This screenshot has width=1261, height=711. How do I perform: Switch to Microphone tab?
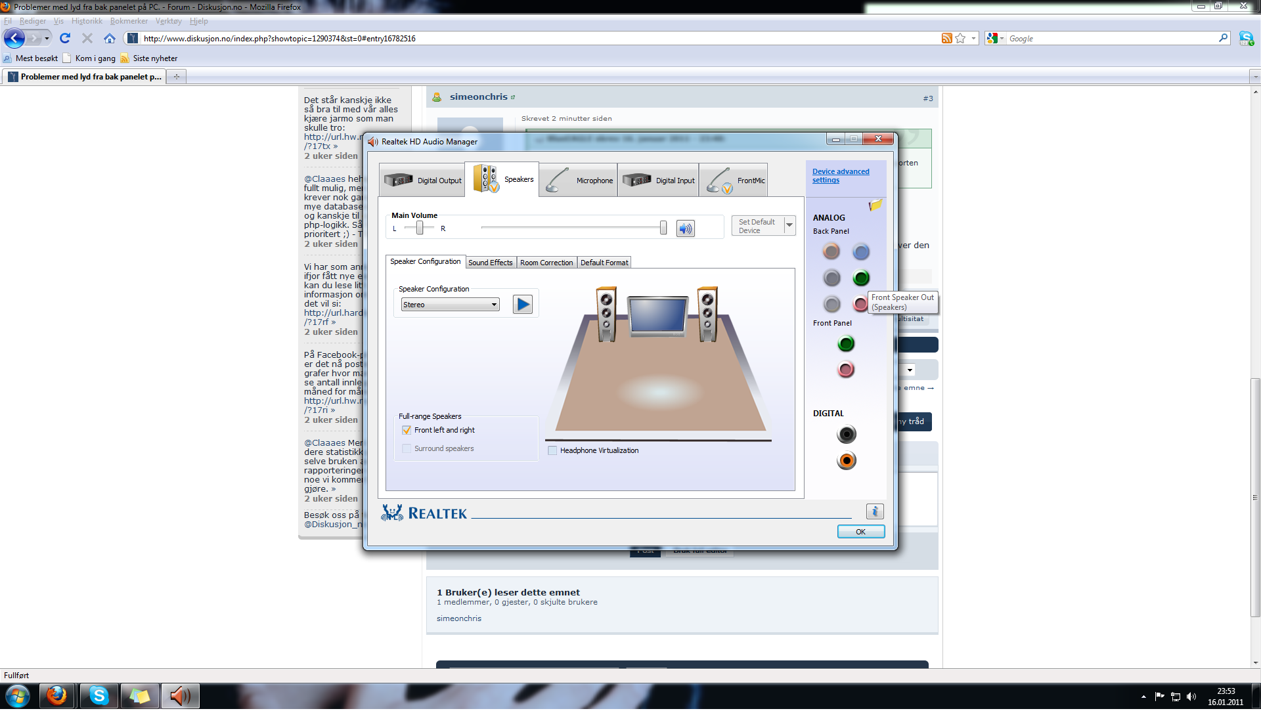point(578,181)
